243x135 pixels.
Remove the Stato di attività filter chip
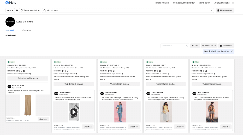click(x=232, y=52)
